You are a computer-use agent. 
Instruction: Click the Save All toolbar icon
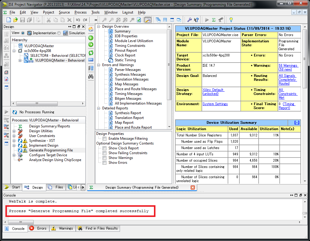tap(29, 20)
